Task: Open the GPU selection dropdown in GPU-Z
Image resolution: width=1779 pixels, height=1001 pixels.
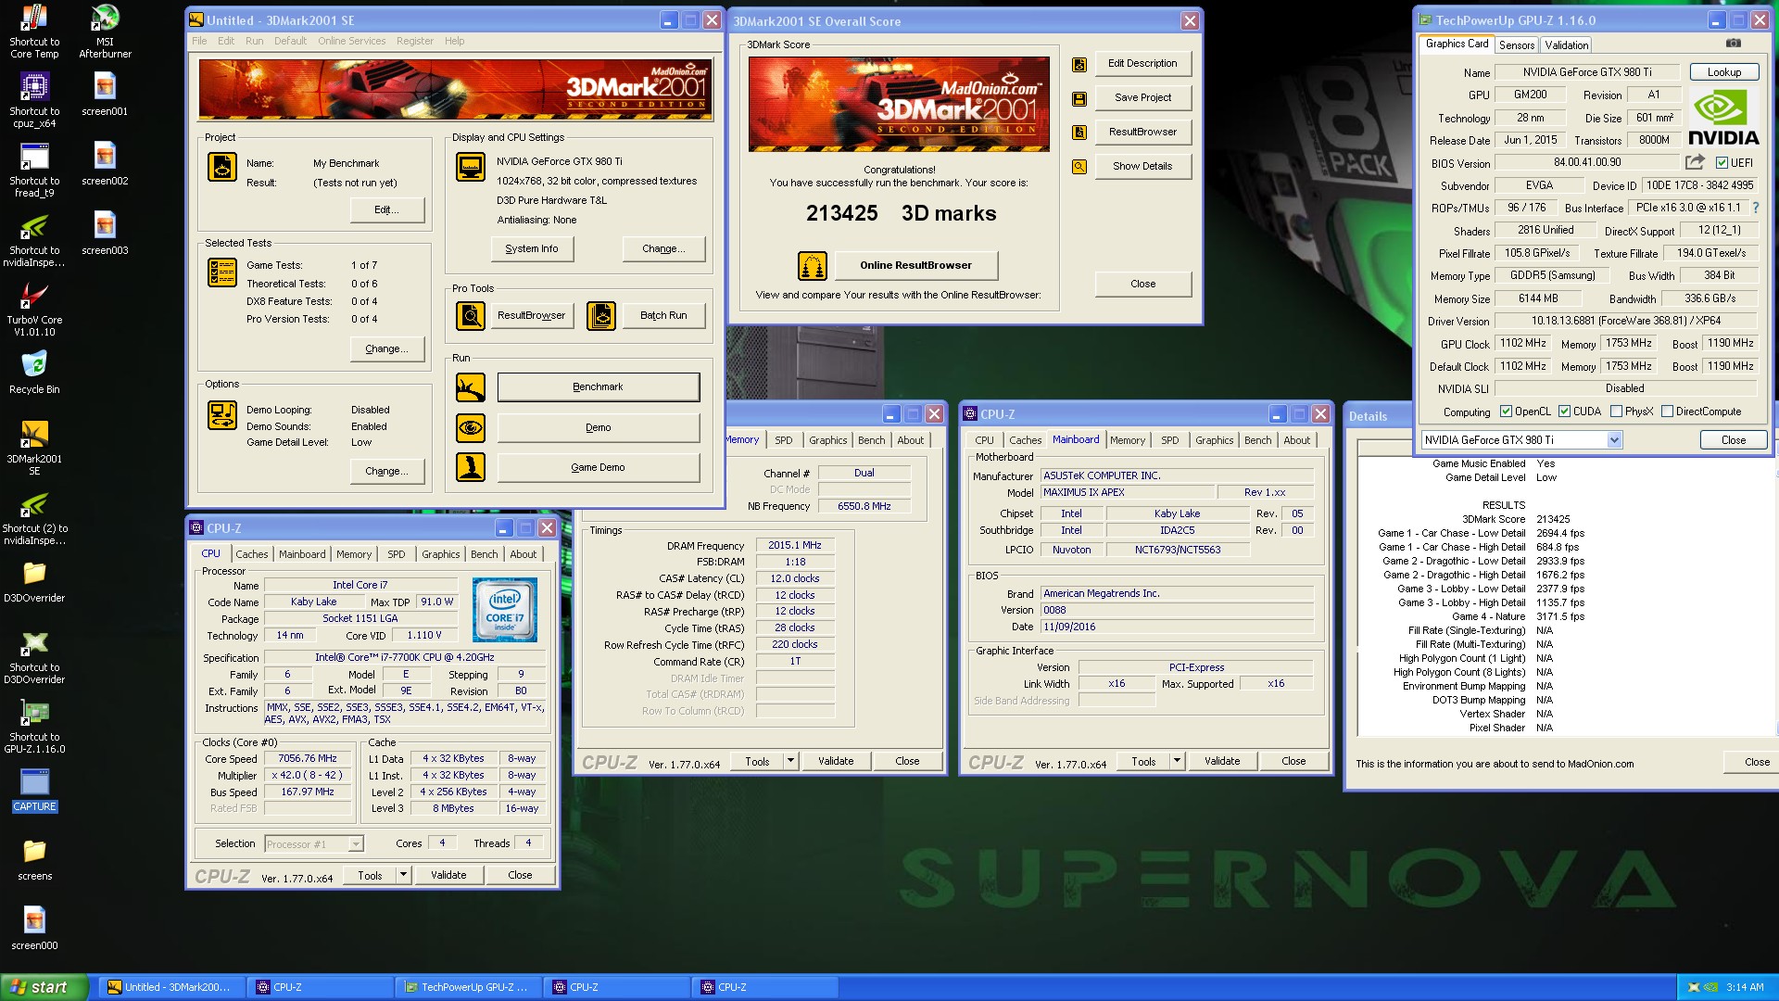Action: tap(1614, 440)
